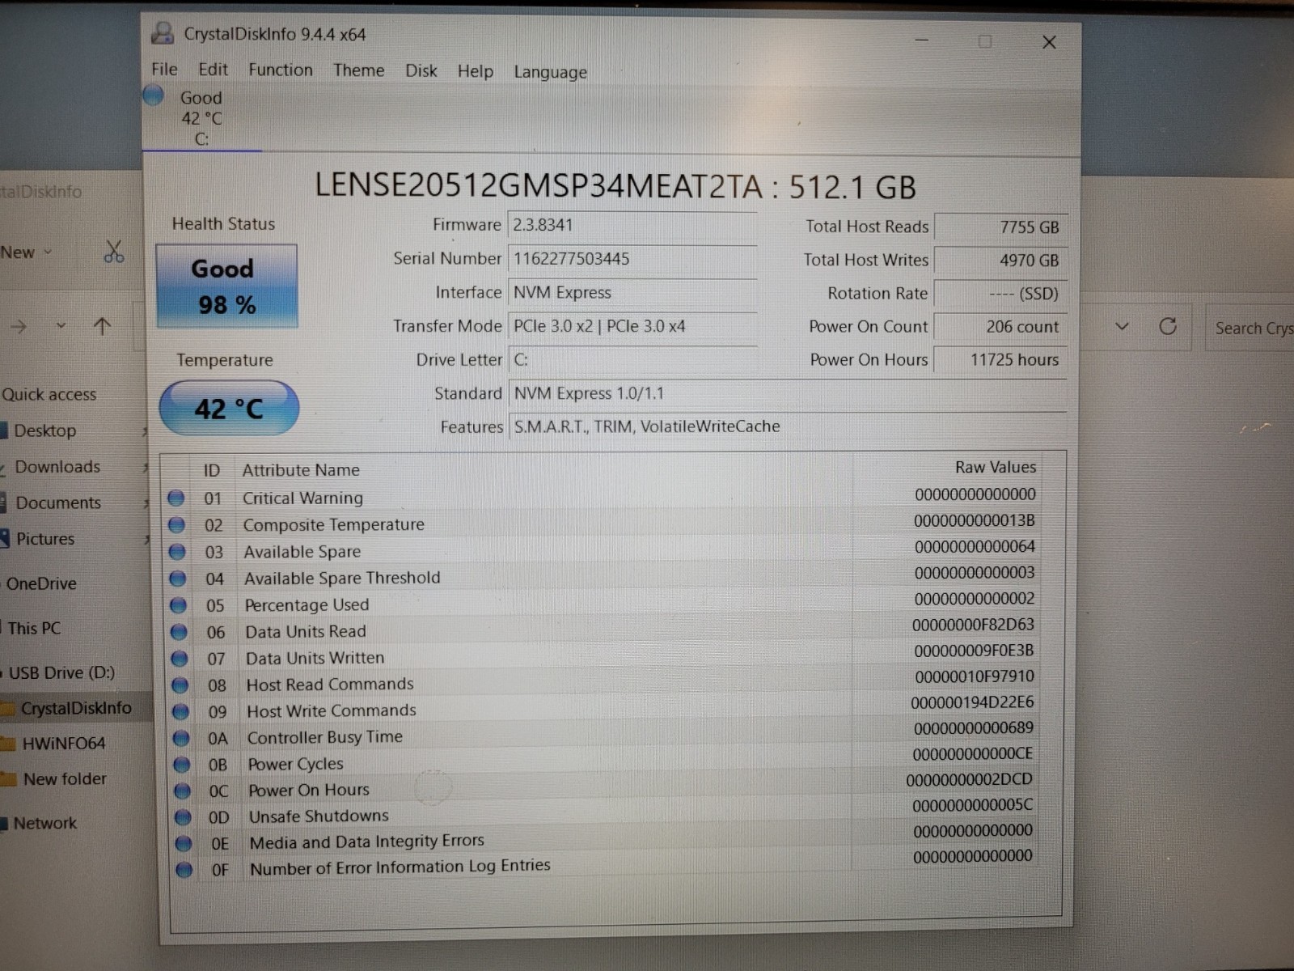Open the Language menu
1294x971 pixels.
(x=550, y=72)
